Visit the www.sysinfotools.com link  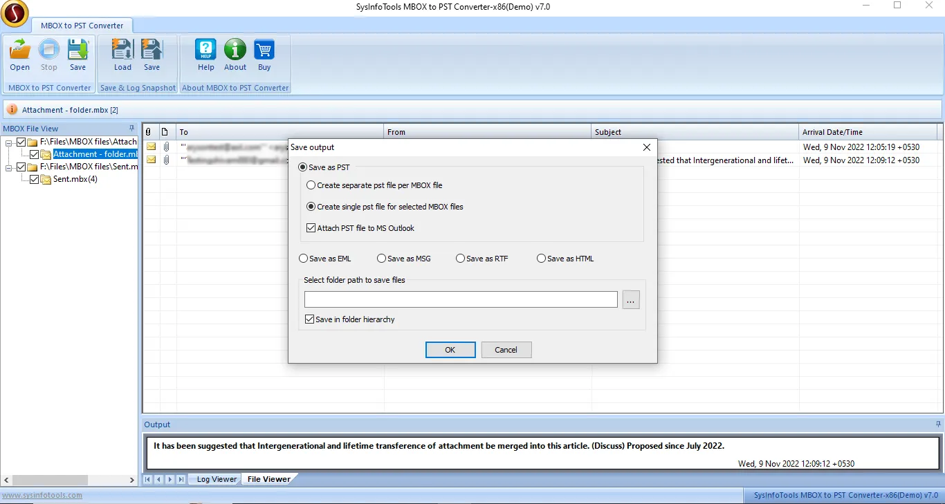(42, 495)
